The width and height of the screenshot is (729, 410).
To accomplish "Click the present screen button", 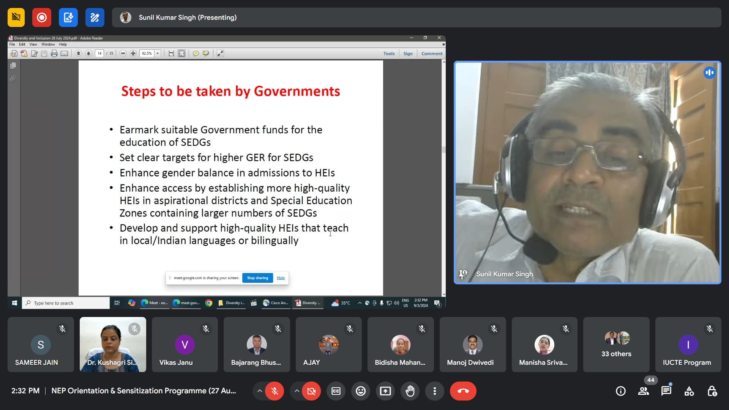I will pos(385,391).
